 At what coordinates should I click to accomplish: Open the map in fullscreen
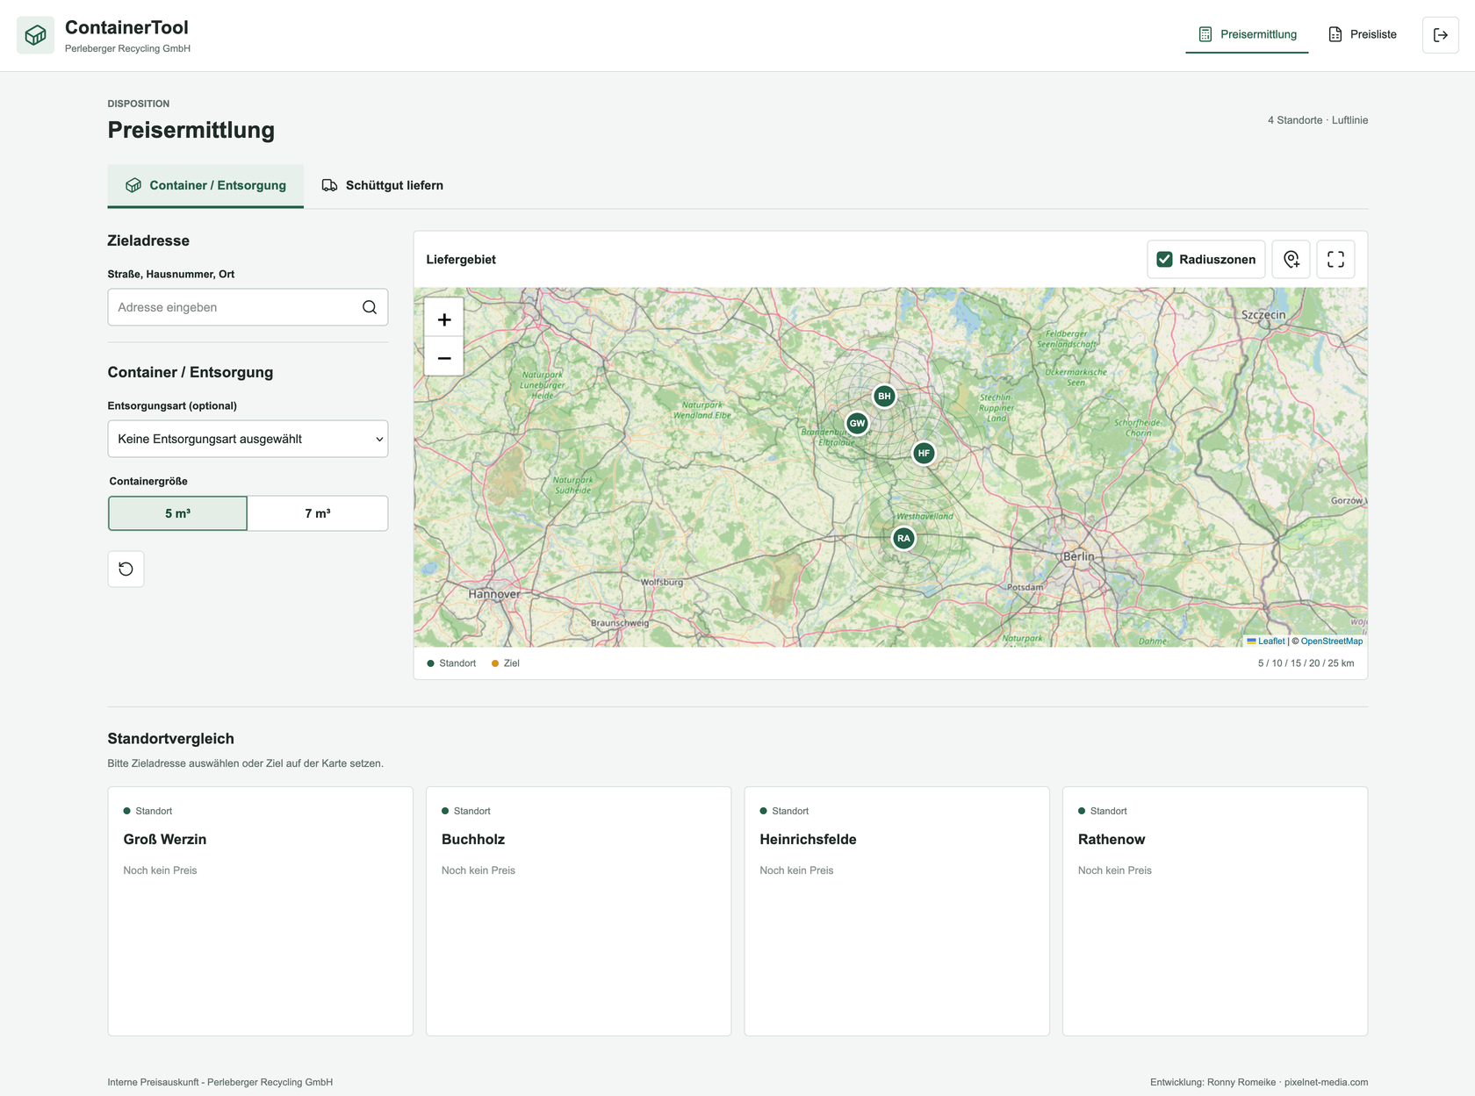pos(1335,260)
